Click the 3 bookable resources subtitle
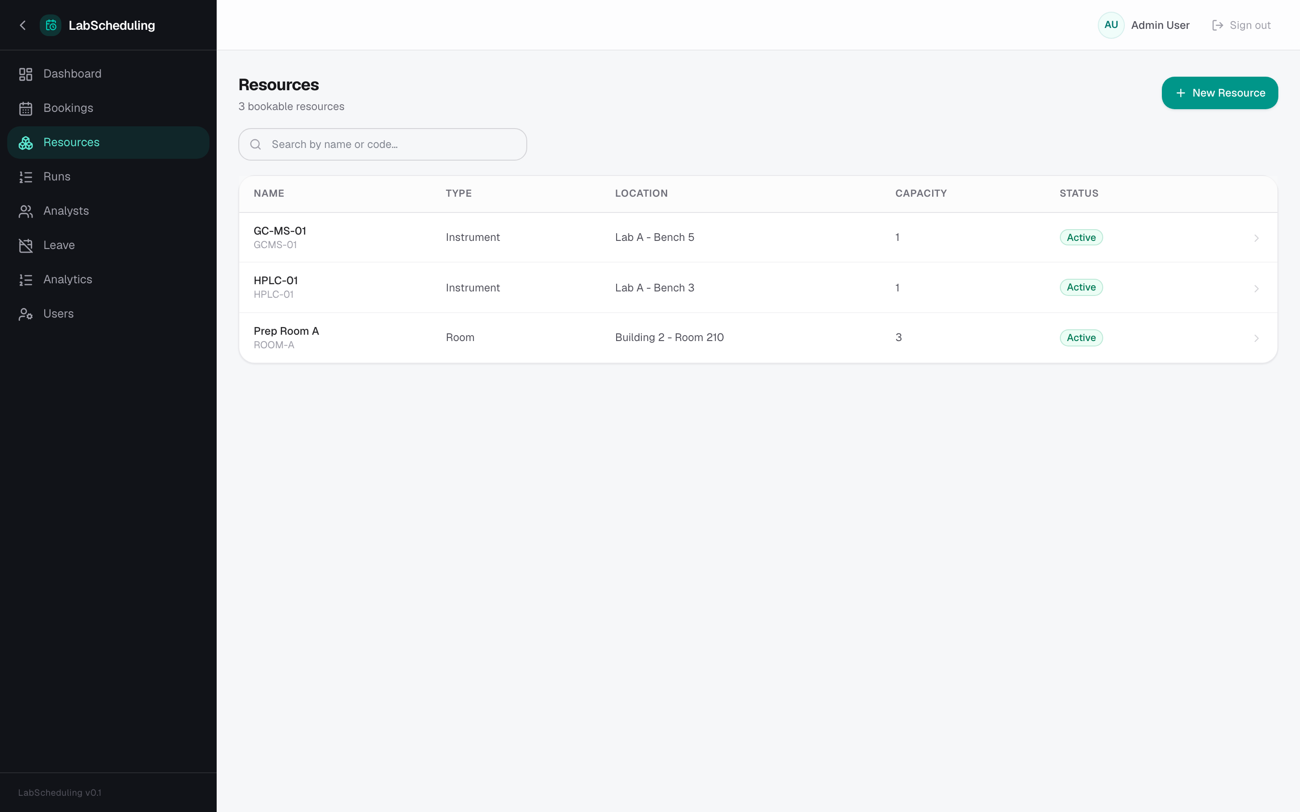The height and width of the screenshot is (812, 1300). pyautogui.click(x=291, y=106)
